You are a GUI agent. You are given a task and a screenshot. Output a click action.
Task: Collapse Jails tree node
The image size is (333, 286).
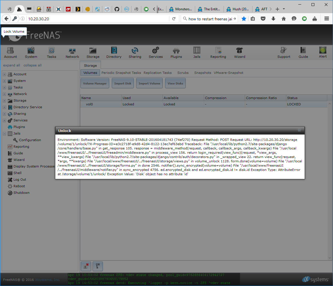(x=5, y=133)
